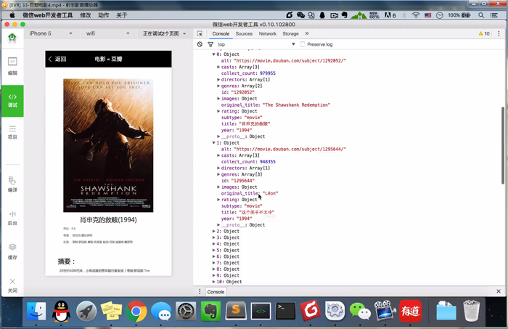Screen dimensions: 508x329
Task: Tap the 返回 back button in simulator
Action: pos(57,59)
